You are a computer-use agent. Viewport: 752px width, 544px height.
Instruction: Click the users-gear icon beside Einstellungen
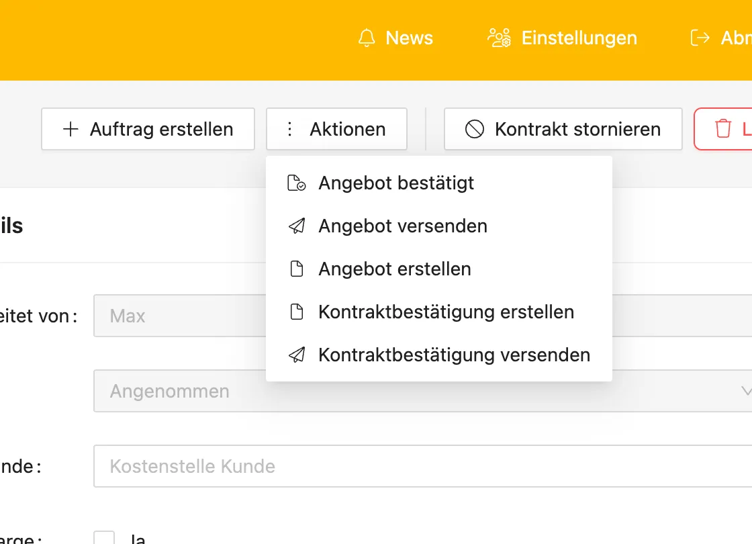pyautogui.click(x=500, y=38)
